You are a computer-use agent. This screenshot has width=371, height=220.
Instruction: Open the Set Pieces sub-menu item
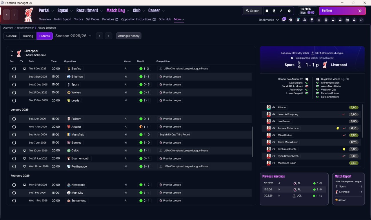coord(92,19)
